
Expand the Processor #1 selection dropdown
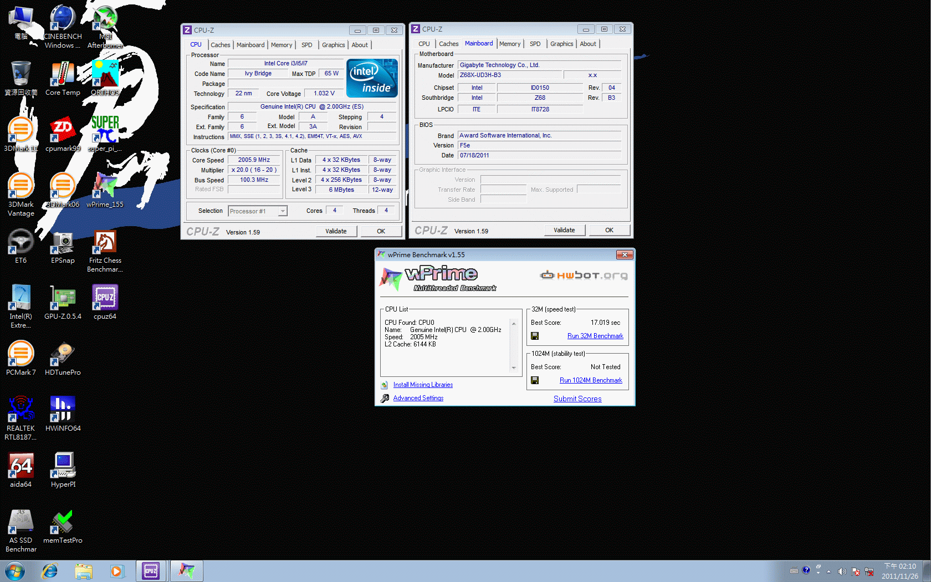pos(283,211)
